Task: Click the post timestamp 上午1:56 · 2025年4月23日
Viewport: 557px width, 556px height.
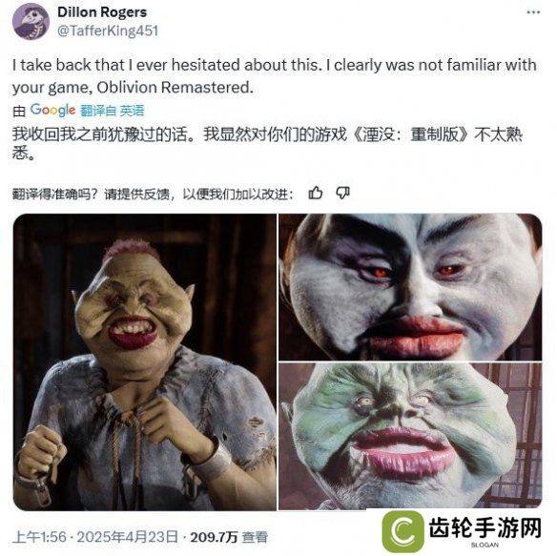Action: point(95,537)
